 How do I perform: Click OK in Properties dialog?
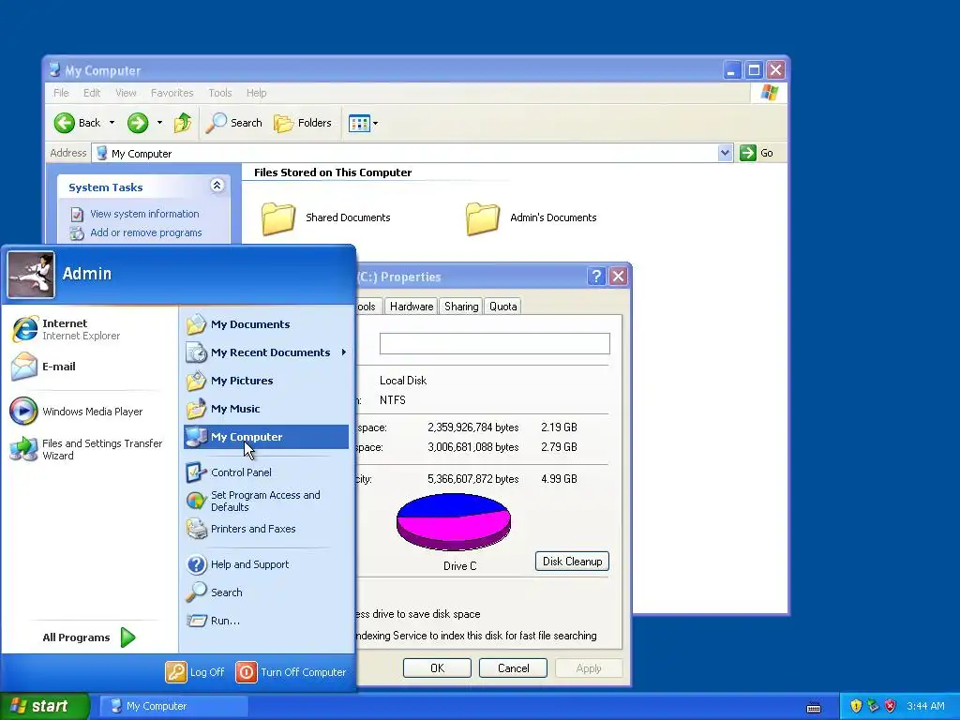[x=437, y=667]
